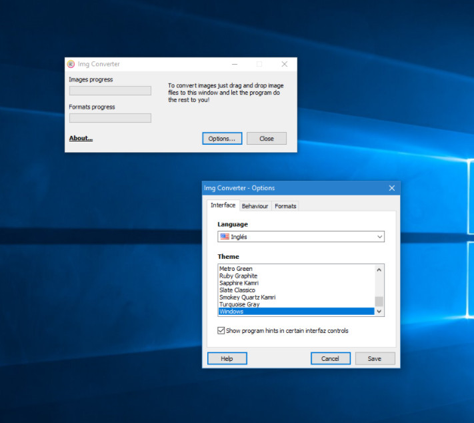Click the Img Converter app icon in title bar

[71, 64]
